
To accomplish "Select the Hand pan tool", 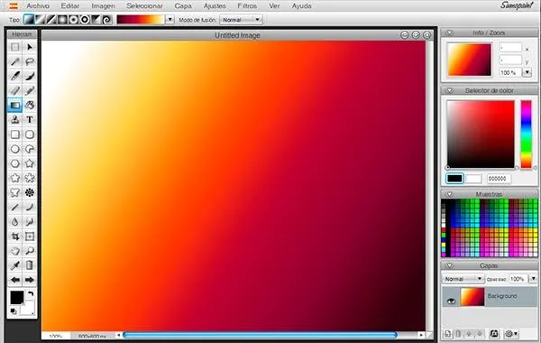I will pos(14,251).
